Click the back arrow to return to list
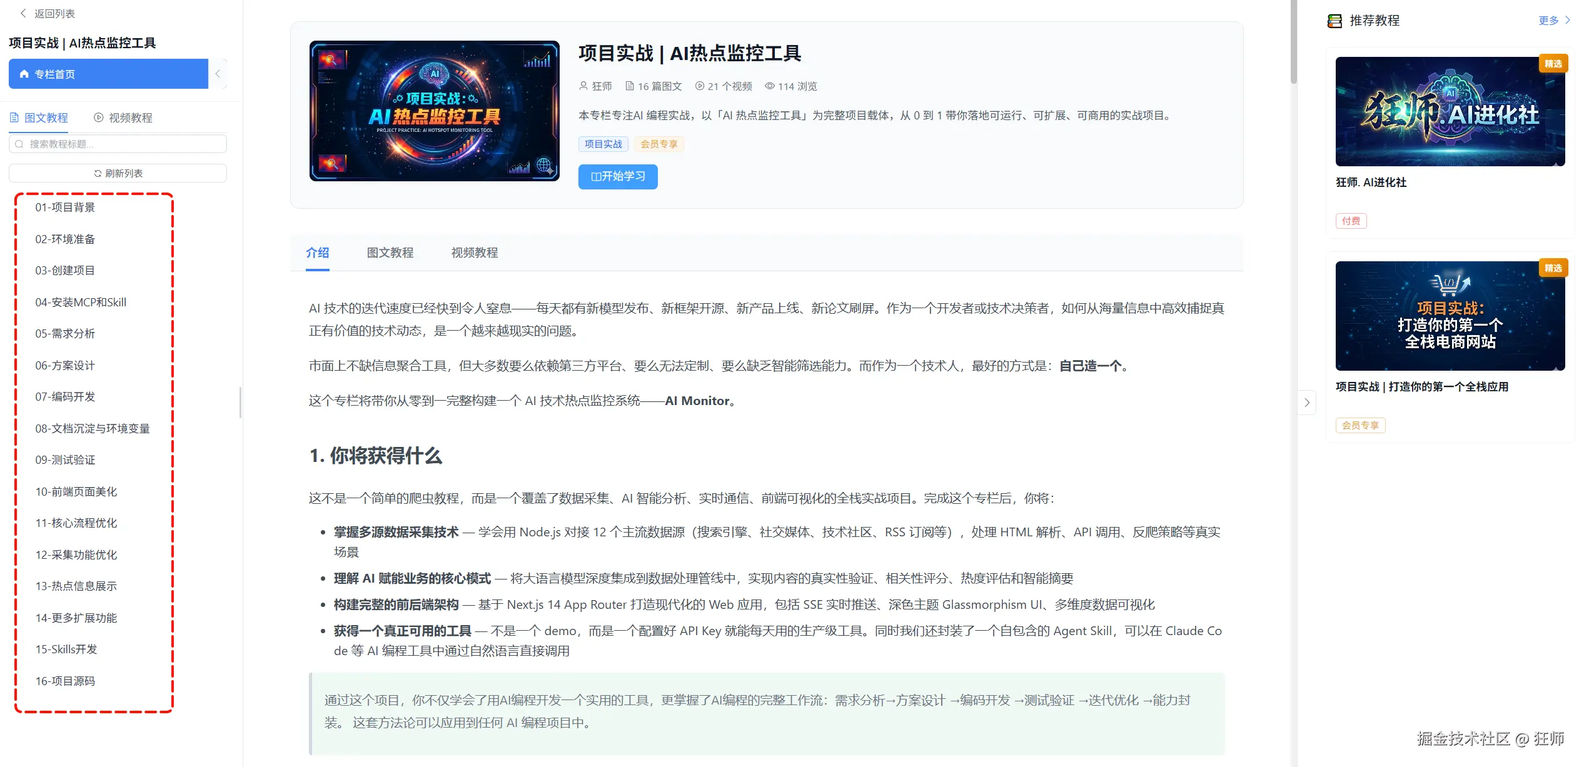Screen dimensions: 1584x767 23,13
